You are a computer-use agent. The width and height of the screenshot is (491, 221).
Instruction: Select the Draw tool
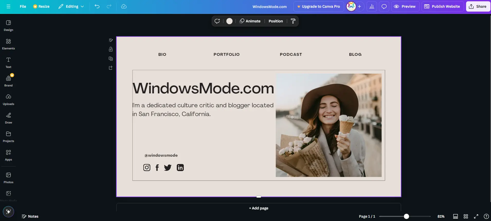point(8,118)
